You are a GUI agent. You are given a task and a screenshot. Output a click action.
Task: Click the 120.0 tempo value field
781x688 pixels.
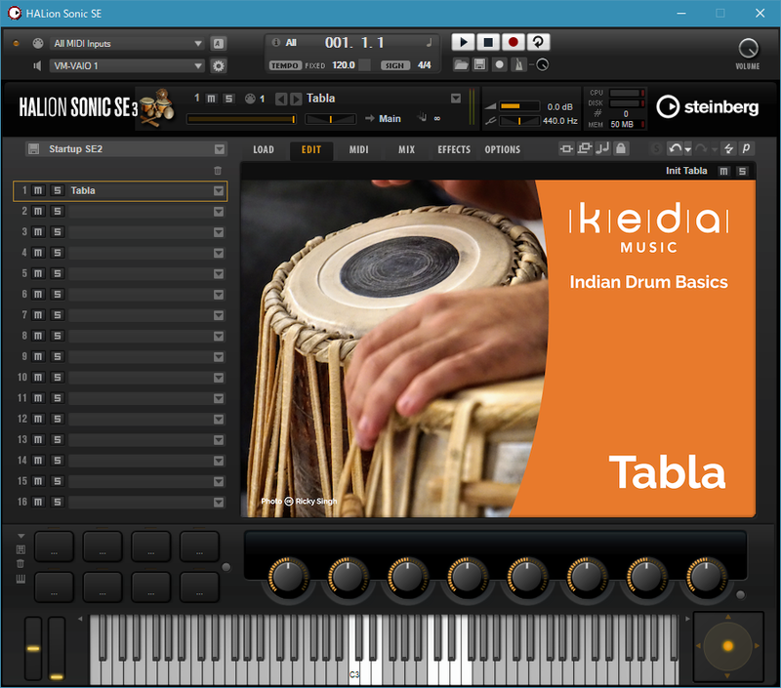(344, 65)
